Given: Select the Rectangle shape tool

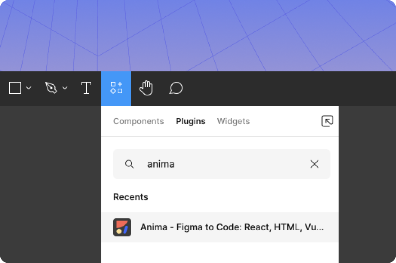Looking at the screenshot, I should (15, 88).
